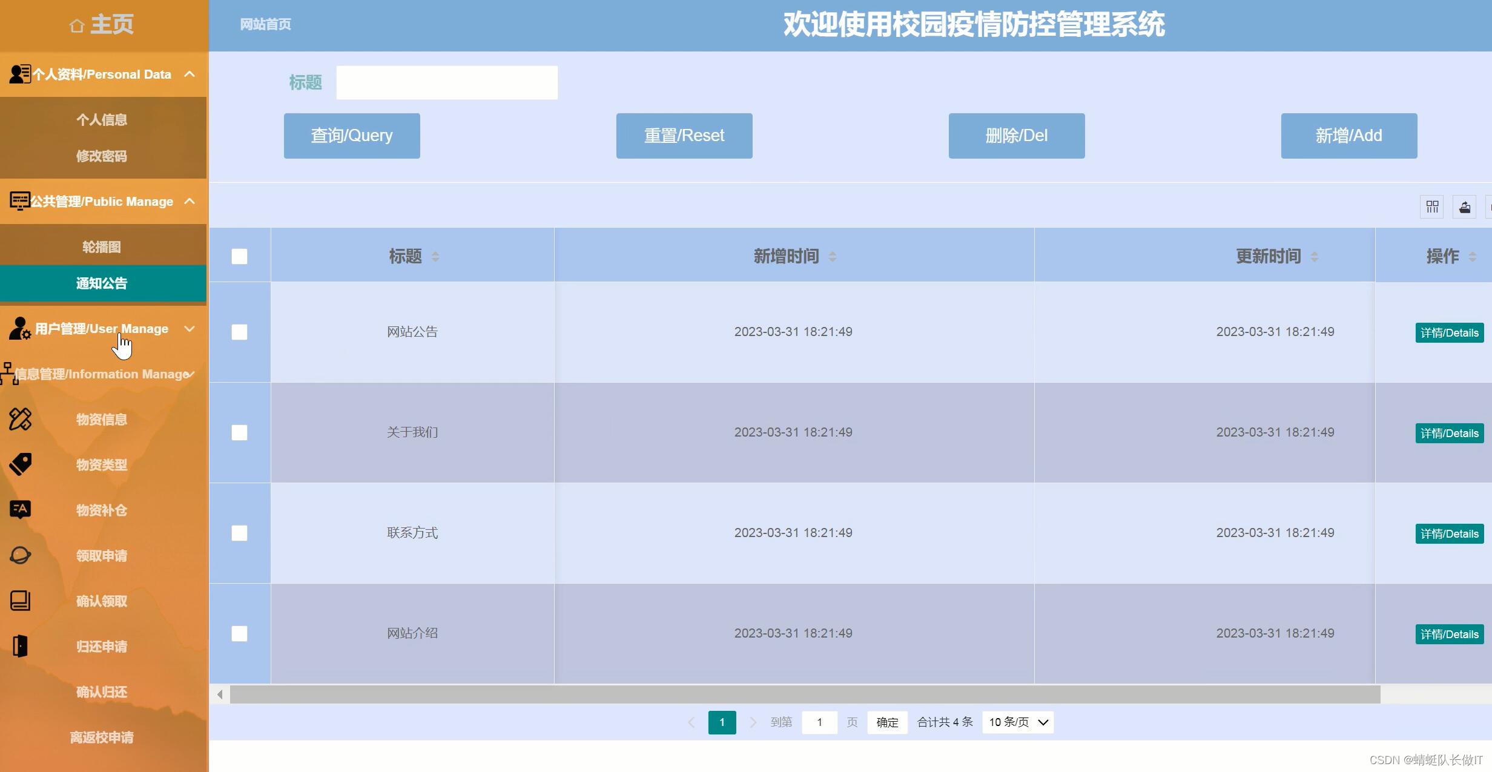Click the export icon above table
Screen dimensions: 1492x772
1465,207
